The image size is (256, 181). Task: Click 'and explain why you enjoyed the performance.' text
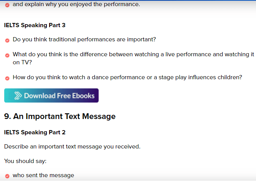click(x=76, y=4)
